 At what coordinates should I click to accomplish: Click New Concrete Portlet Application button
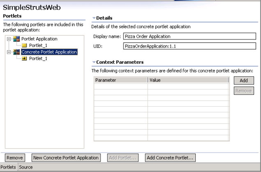tap(66, 158)
